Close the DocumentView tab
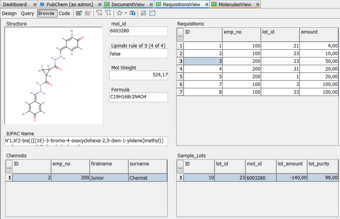 150,5
